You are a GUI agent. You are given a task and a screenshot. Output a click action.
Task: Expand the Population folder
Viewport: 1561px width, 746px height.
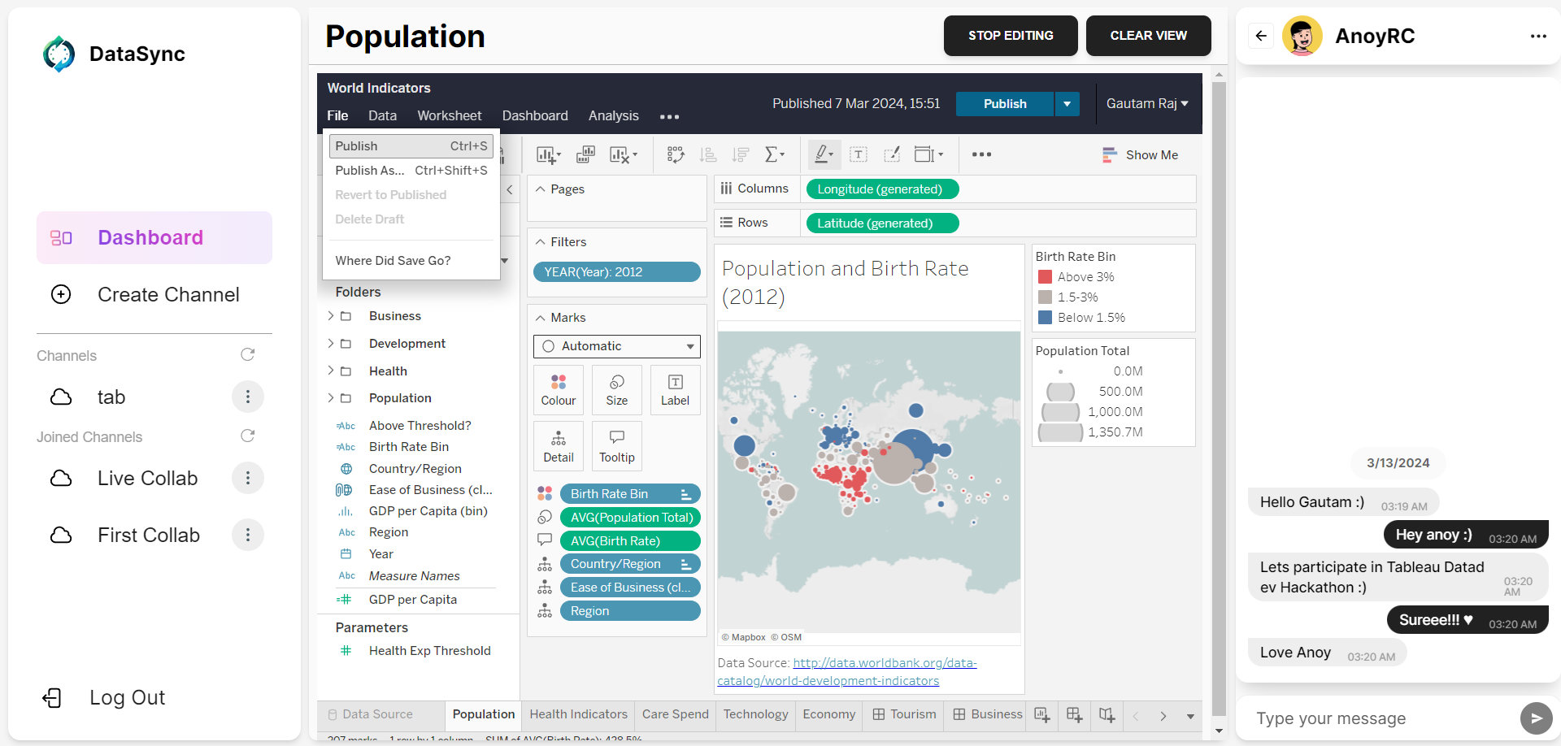(x=331, y=398)
